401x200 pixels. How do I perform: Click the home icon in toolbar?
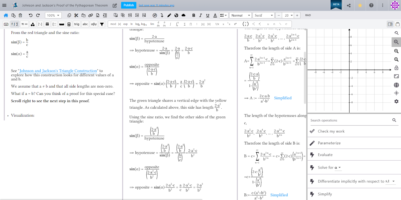[x=6, y=15]
